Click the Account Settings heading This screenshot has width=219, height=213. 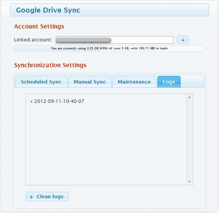(39, 26)
